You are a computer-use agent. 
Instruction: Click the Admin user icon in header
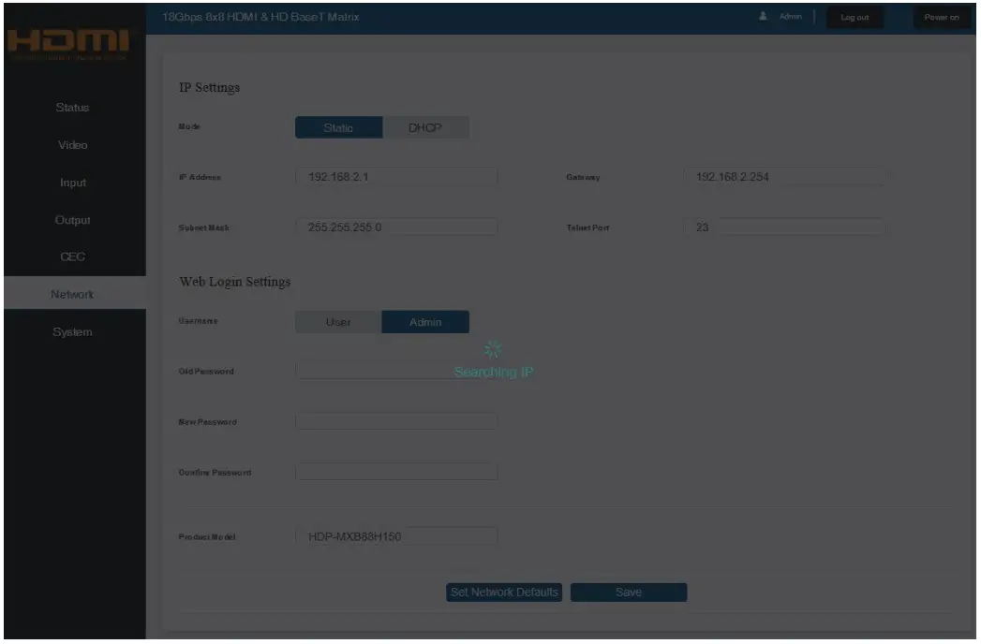click(763, 16)
